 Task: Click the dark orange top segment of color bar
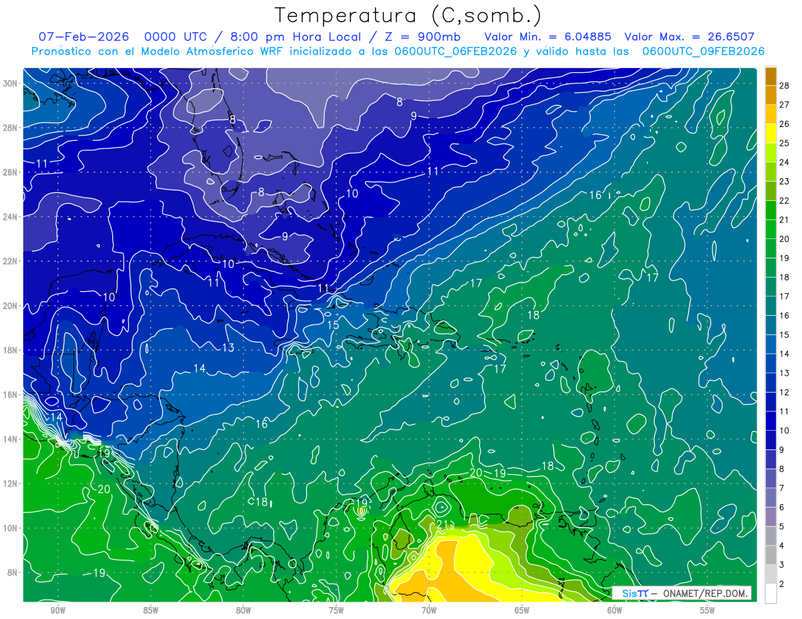(771, 76)
